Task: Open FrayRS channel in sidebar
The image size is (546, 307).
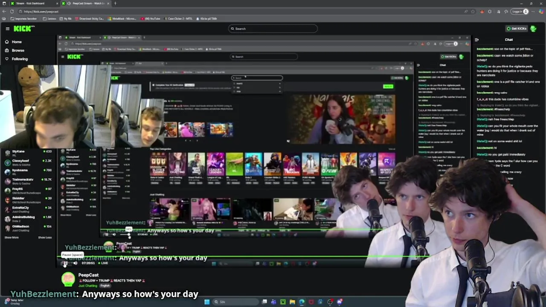Action: pyautogui.click(x=28, y=190)
